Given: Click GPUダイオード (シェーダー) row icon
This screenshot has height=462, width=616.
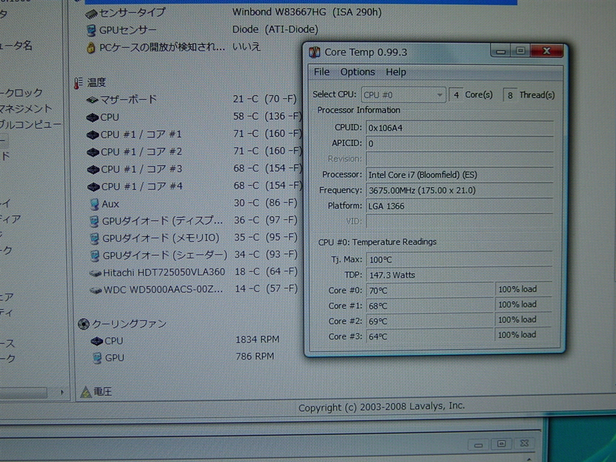Looking at the screenshot, I should 94,256.
